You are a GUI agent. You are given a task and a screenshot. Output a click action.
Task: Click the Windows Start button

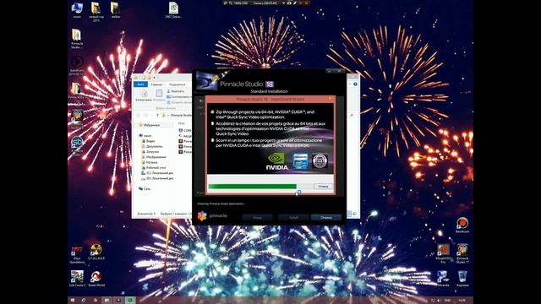coord(73,301)
